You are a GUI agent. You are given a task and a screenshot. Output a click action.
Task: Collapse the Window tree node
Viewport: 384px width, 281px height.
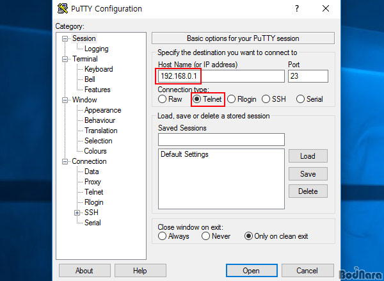point(65,100)
